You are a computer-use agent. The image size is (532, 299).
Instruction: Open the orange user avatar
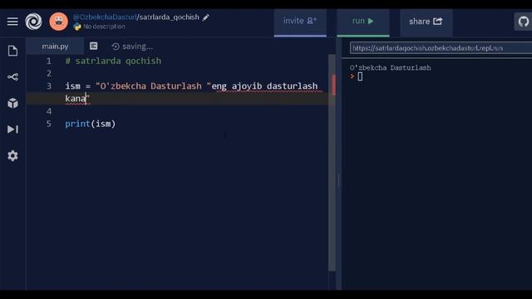[x=58, y=22]
